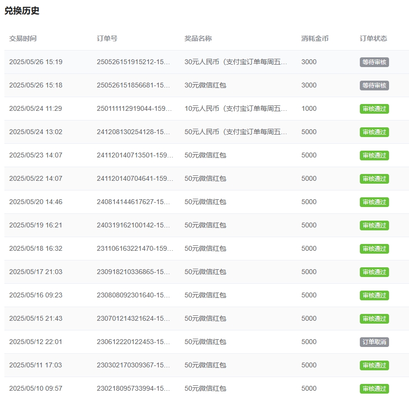This screenshot has height=398, width=409.
Task: Click the date 2025/05/19 16:21
Action: pos(36,225)
